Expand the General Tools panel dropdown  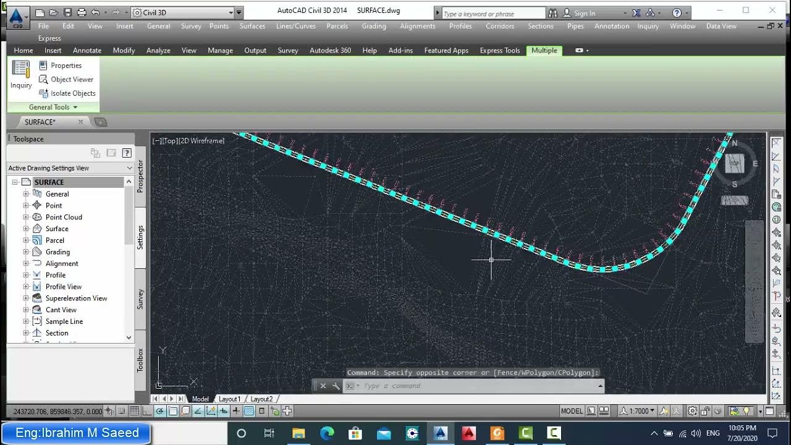point(53,107)
